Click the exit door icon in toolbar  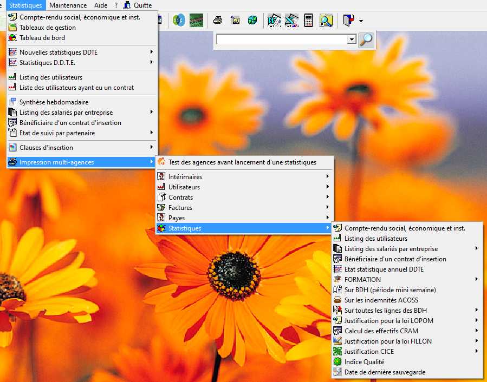tap(349, 21)
